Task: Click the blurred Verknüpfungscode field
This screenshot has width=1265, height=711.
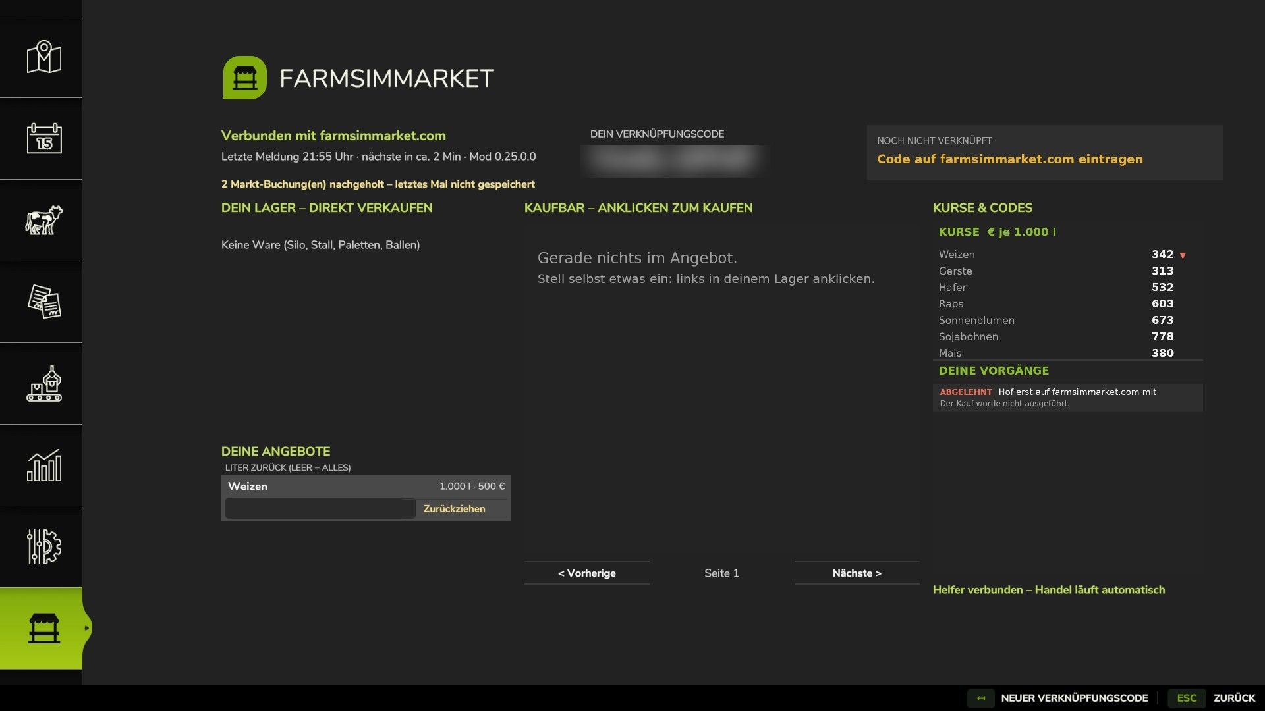Action: (674, 160)
